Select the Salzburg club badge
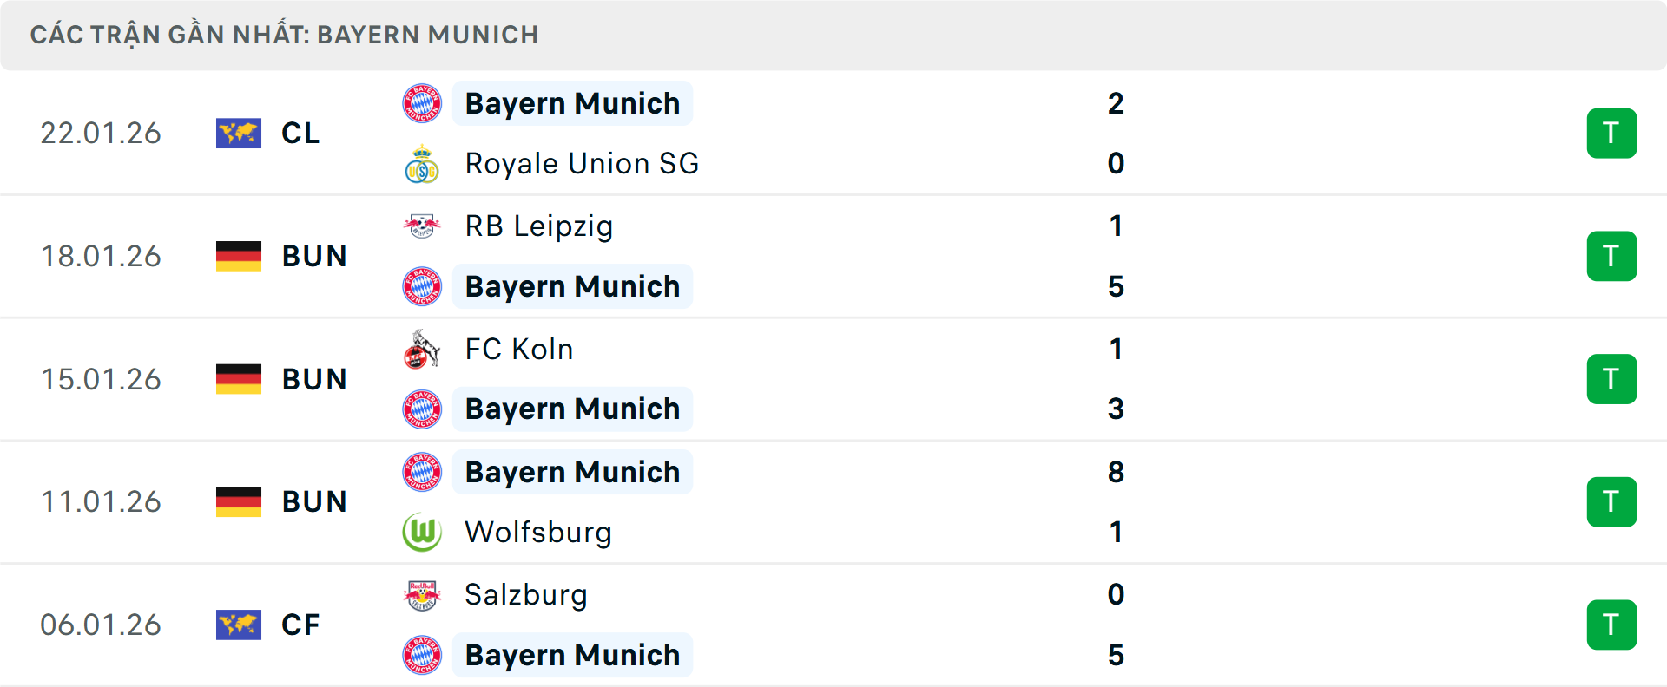Screen dimensions: 1667x687 (422, 595)
